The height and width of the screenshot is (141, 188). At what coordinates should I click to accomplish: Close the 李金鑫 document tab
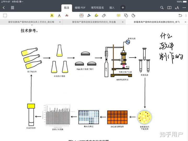click(123, 22)
